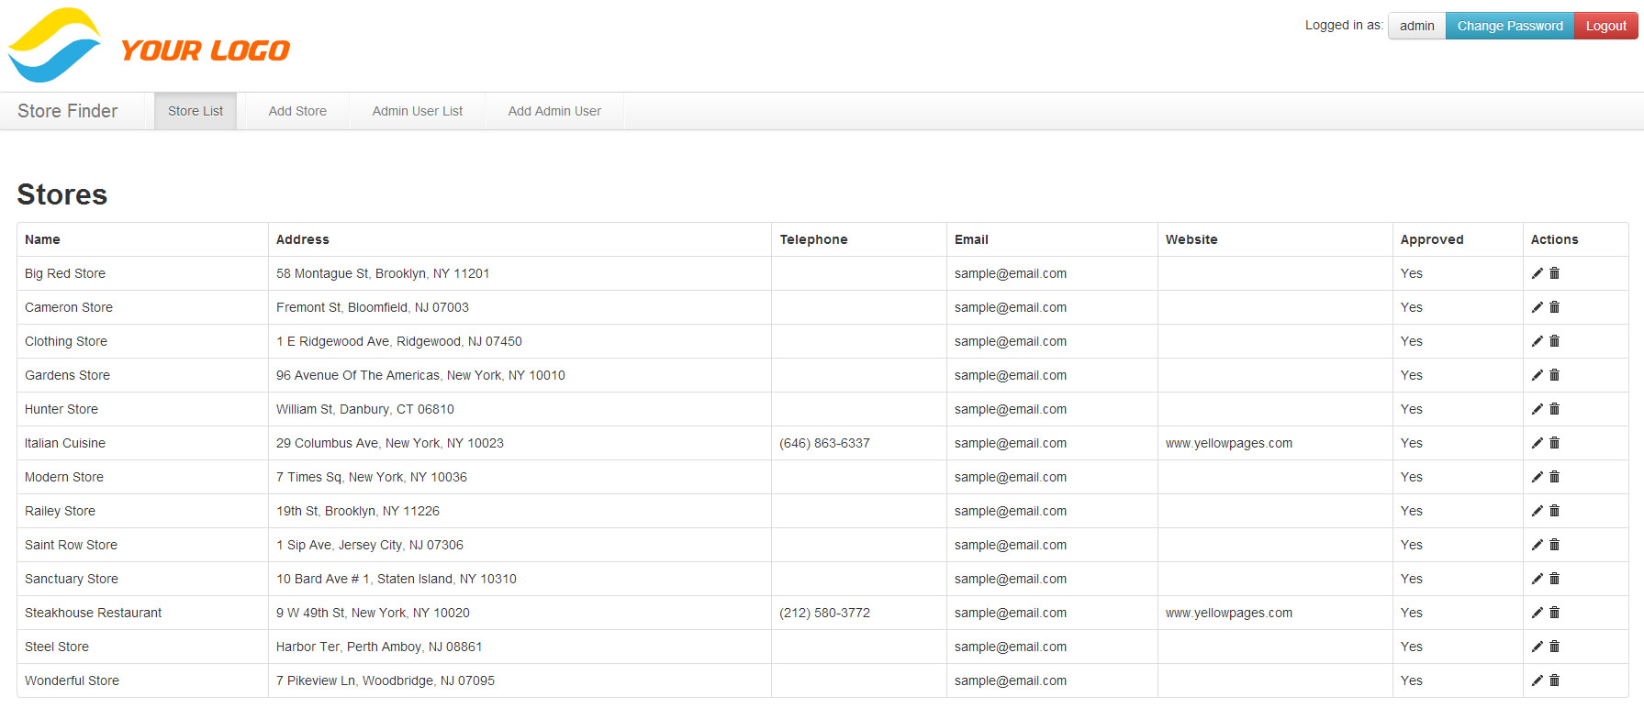Click phone number (646) 863-6337
This screenshot has width=1644, height=708.
(x=824, y=443)
